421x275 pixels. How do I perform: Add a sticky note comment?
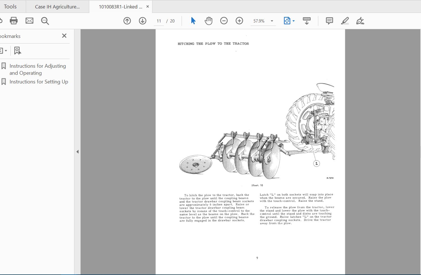tap(329, 21)
